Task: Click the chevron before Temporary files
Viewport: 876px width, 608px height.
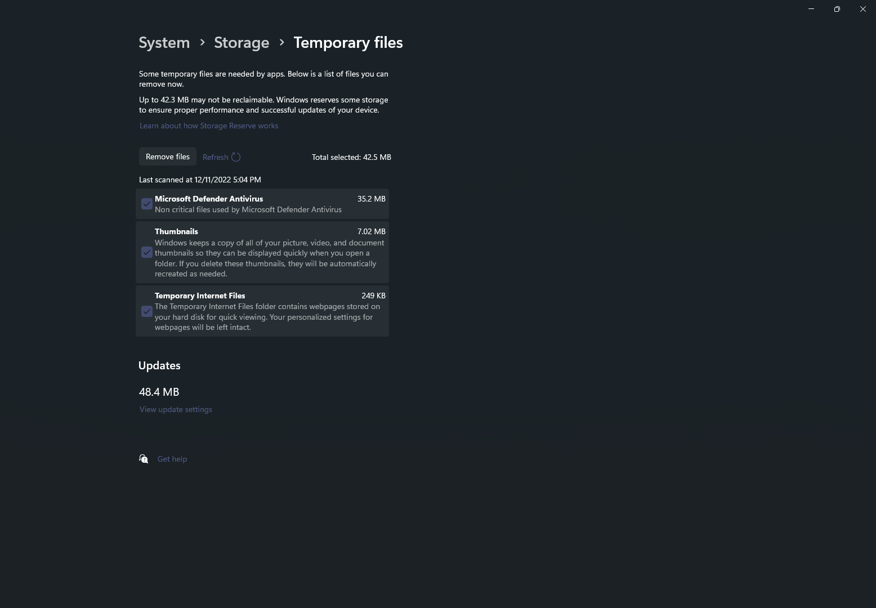Action: pos(281,42)
